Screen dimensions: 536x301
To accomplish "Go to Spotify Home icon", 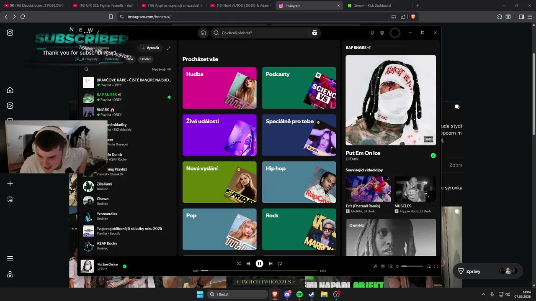I will pyautogui.click(x=203, y=33).
